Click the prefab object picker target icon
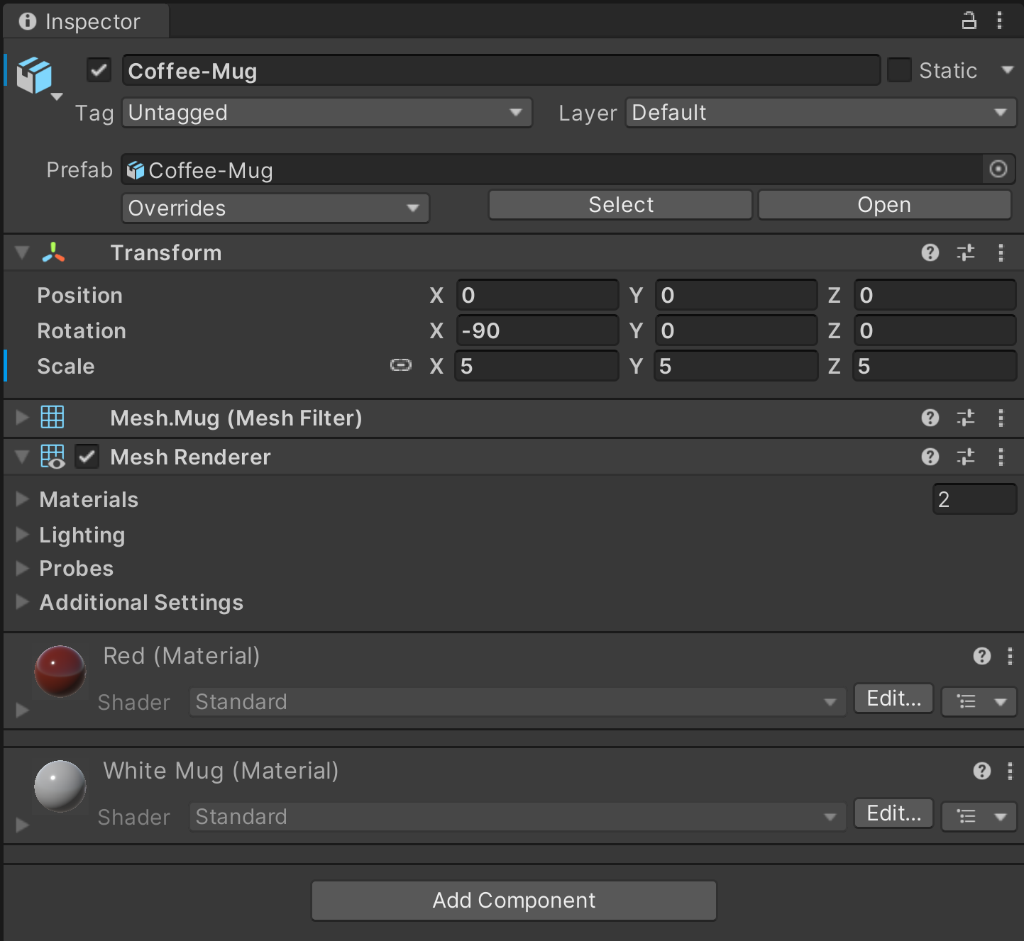This screenshot has height=941, width=1024. coord(998,169)
